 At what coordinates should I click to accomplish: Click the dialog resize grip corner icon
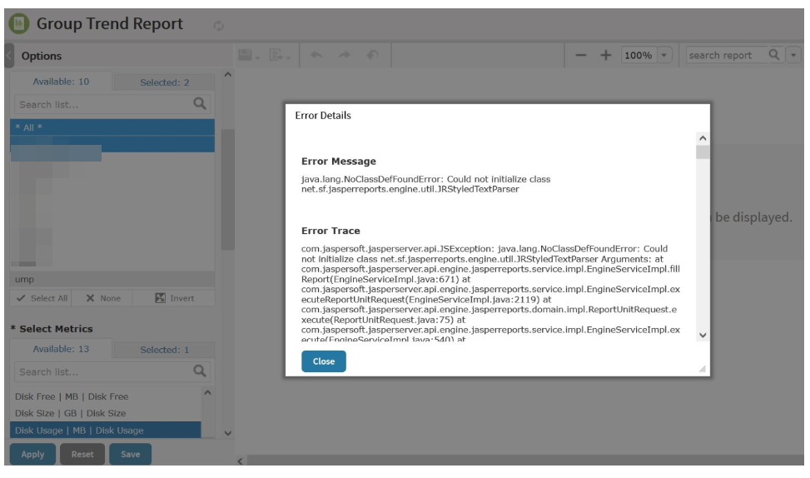(x=703, y=369)
